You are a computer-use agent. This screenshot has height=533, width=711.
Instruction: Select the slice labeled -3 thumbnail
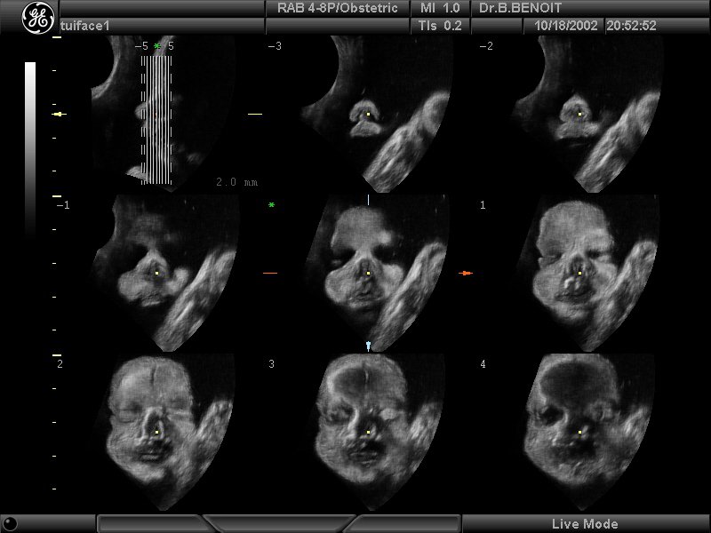click(376, 115)
